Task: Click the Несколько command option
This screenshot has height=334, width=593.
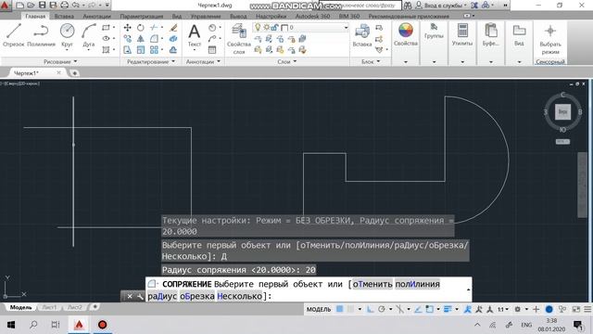Action: [x=240, y=296]
